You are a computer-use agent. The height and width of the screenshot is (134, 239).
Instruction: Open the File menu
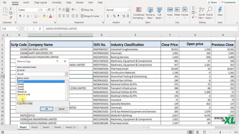(x=4, y=3)
